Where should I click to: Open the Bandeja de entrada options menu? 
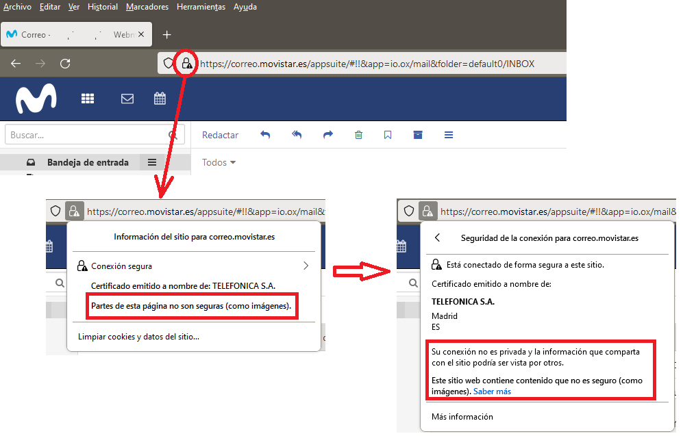(x=151, y=162)
